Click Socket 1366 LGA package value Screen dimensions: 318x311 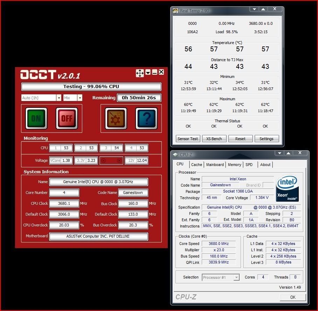tap(238, 191)
